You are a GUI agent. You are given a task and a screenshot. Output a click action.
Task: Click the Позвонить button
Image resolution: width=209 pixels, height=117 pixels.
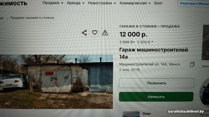coord(156,83)
